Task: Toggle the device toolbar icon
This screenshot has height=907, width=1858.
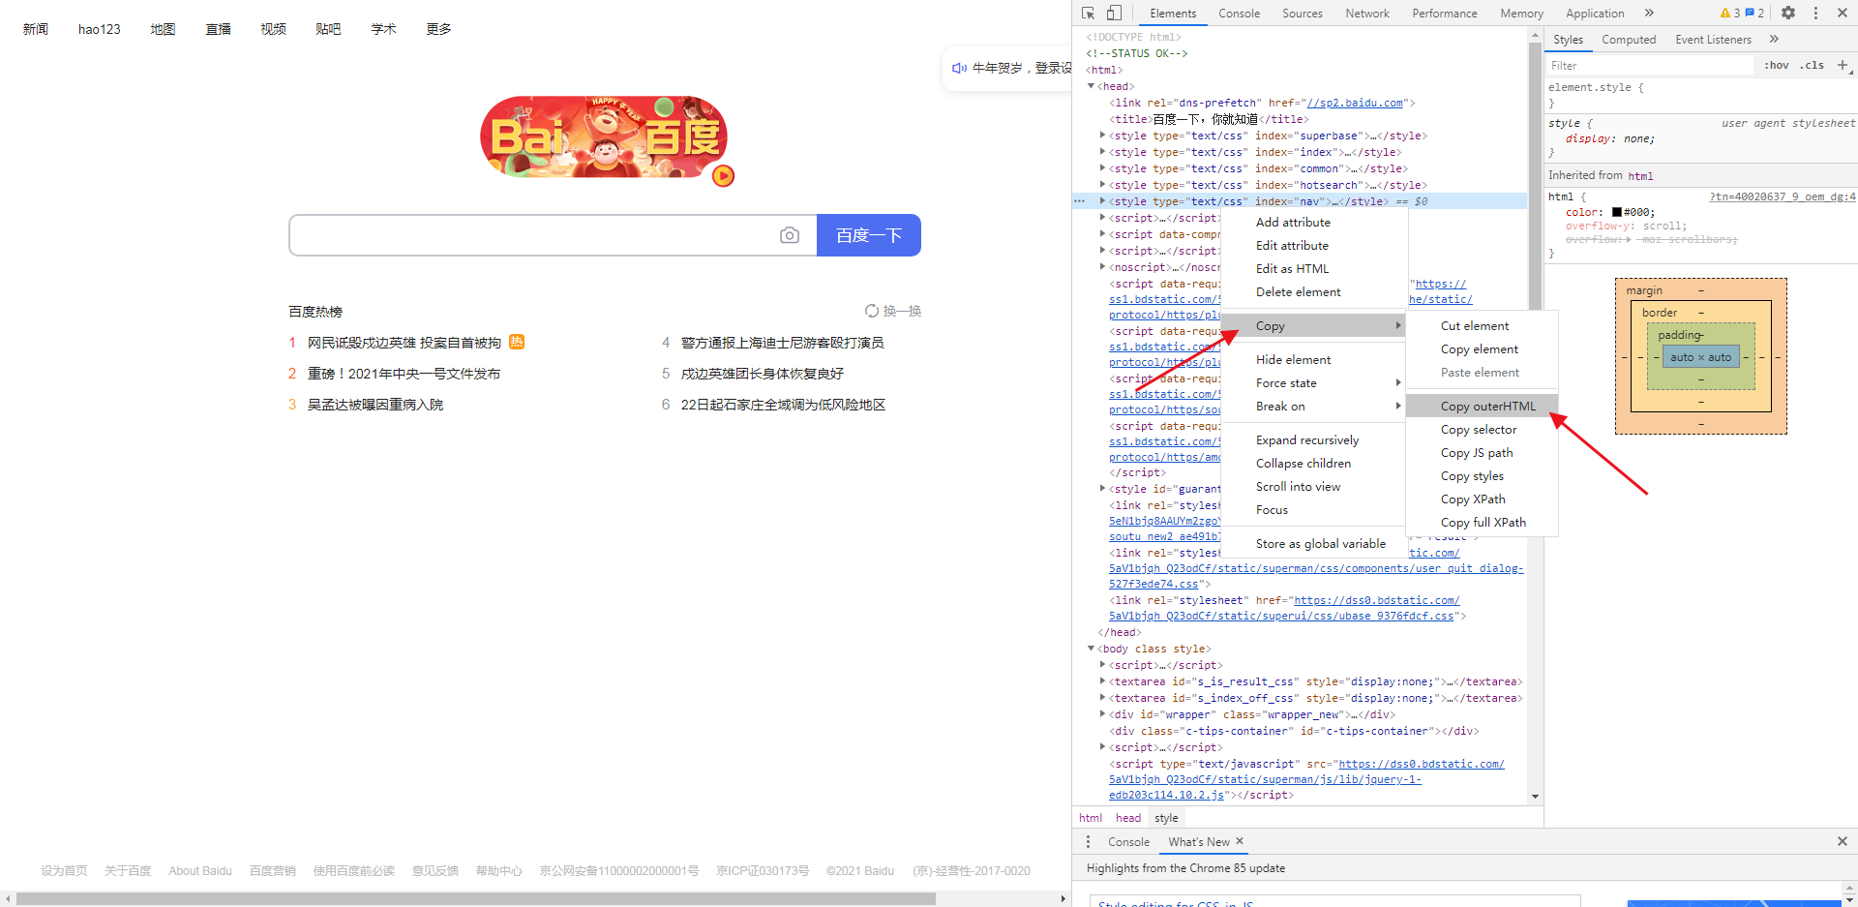Action: click(1114, 13)
